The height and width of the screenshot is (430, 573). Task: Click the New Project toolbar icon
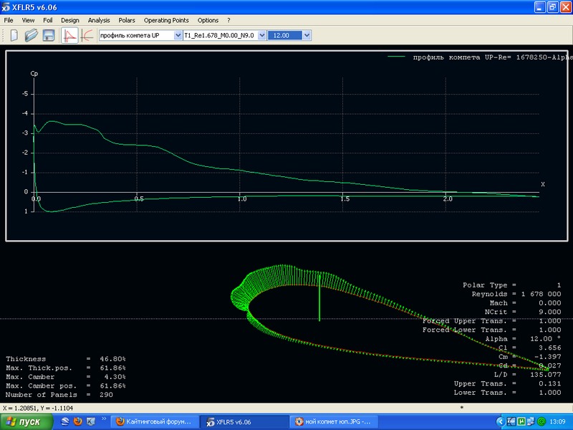pos(14,35)
